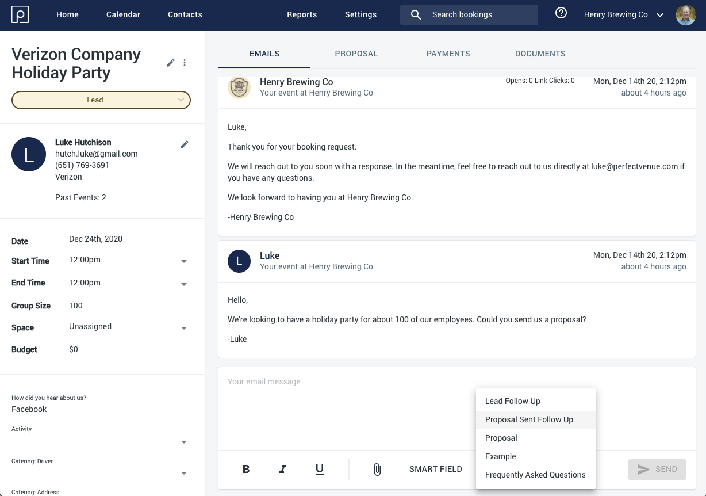706x496 pixels.
Task: Open Reports in navigation
Action: point(302,15)
